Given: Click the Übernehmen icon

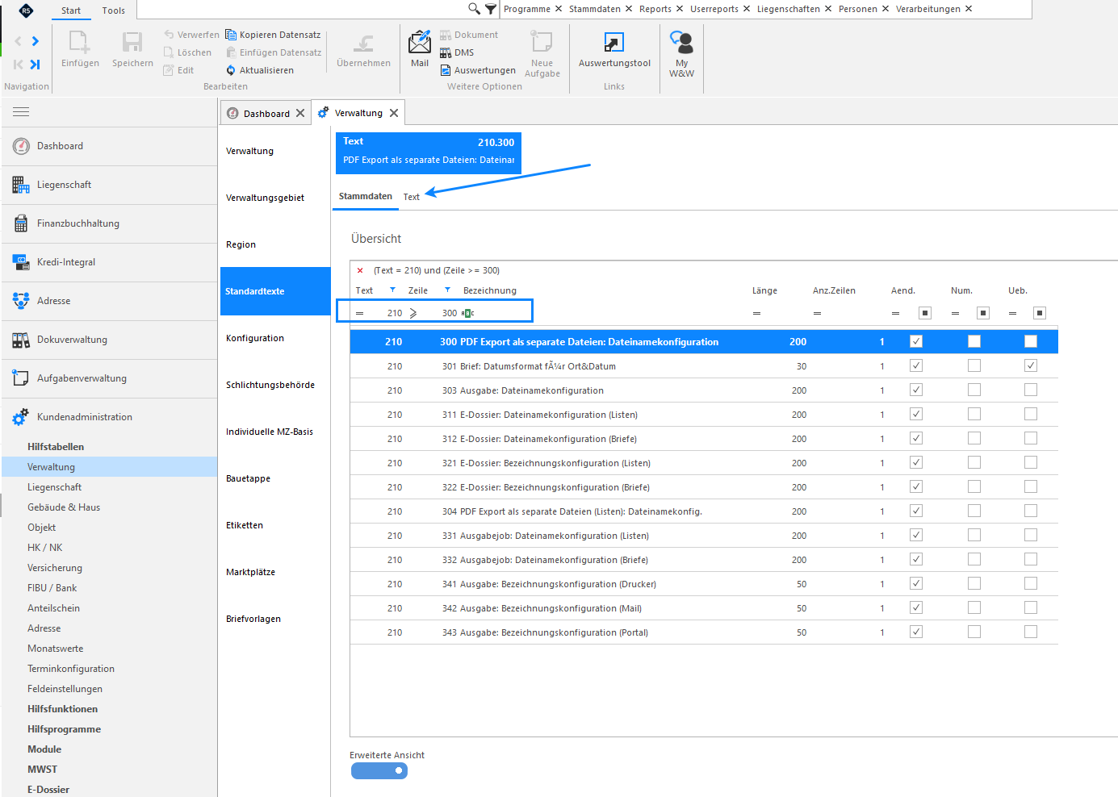Looking at the screenshot, I should pos(363,43).
